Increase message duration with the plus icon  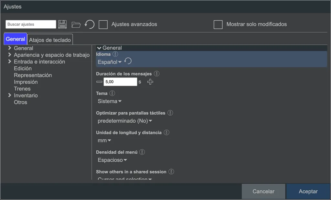click(x=150, y=81)
